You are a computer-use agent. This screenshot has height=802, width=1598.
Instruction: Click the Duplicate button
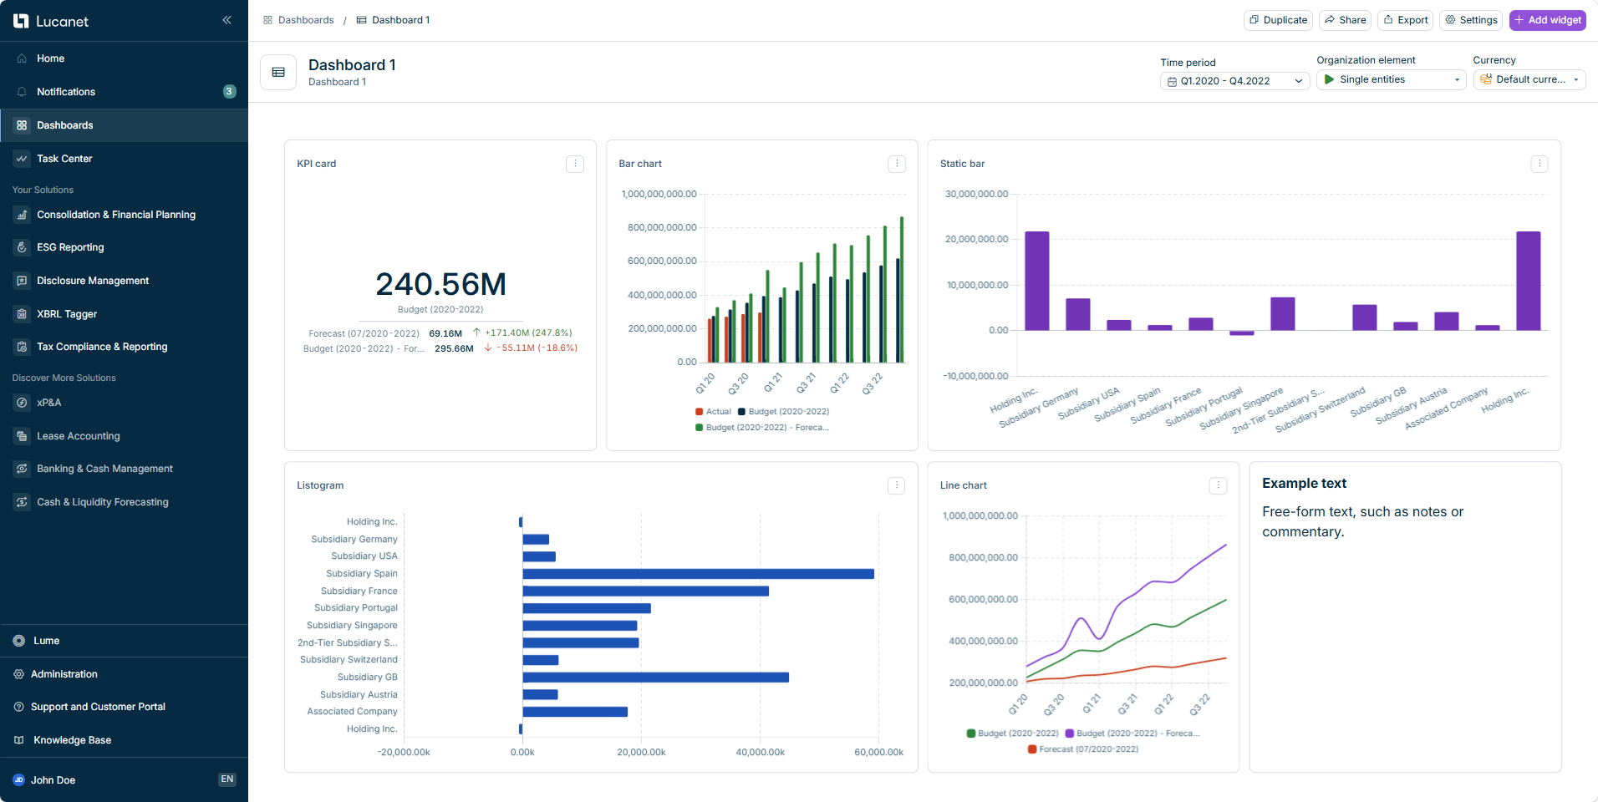[x=1278, y=20]
